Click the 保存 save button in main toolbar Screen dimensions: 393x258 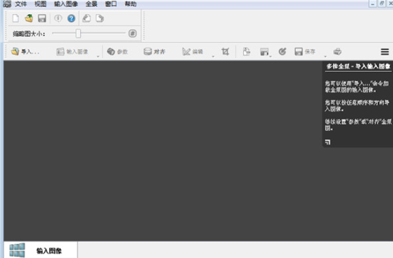305,51
